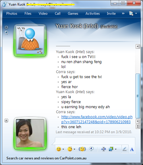Click the contact name Yuan Kuok (Intel) heading
This screenshot has width=143, height=165.
[77, 26]
